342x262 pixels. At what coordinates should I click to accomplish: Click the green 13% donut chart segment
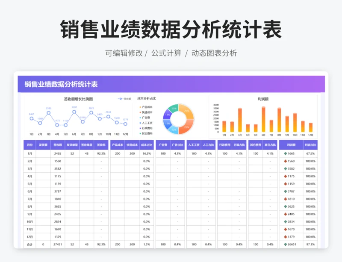click(174, 109)
